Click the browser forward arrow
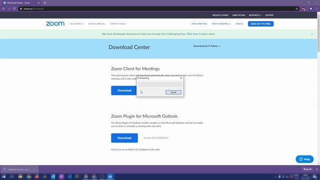 coord(9,9)
